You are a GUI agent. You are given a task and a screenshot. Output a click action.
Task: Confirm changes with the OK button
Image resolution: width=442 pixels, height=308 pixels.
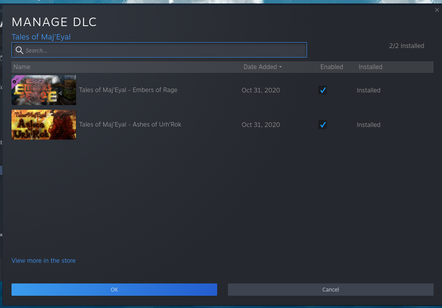click(114, 290)
